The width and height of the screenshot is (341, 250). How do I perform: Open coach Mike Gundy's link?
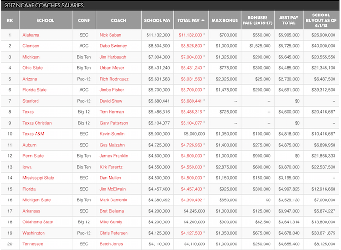point(111,222)
